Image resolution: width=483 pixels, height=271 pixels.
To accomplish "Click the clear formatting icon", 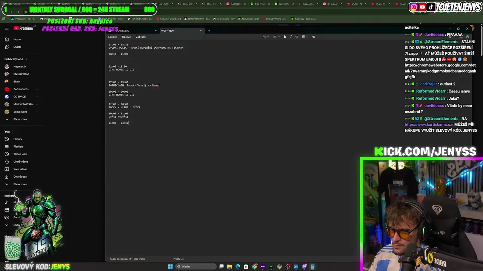I will click(x=314, y=37).
